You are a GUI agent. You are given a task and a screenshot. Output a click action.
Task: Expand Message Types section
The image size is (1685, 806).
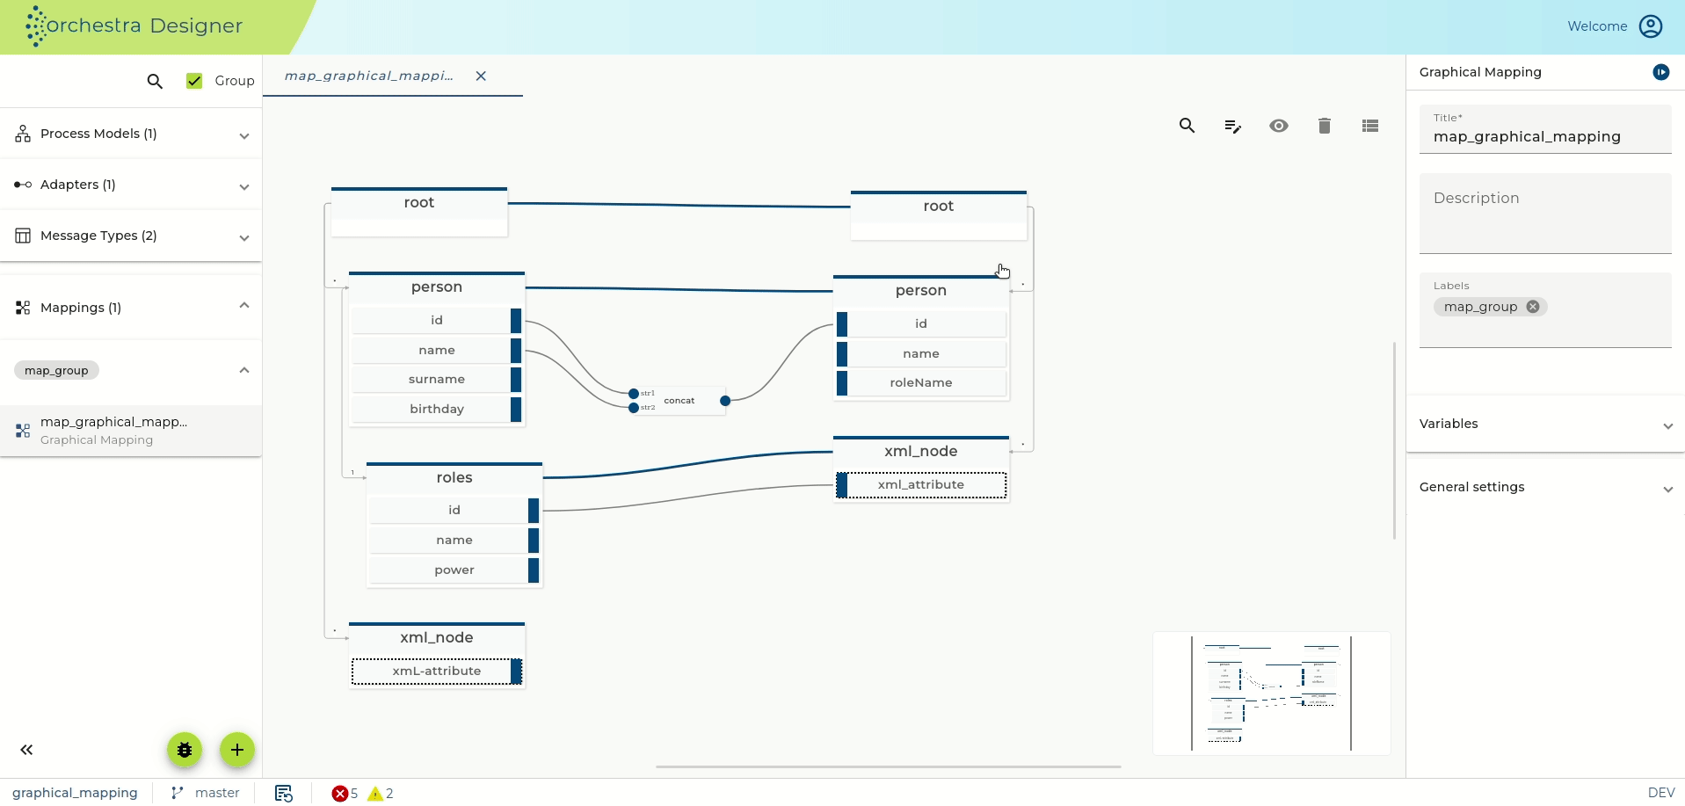pyautogui.click(x=244, y=237)
